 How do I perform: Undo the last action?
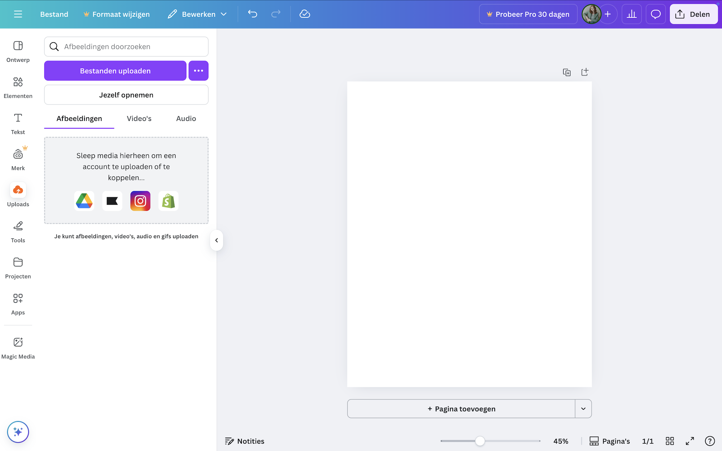pyautogui.click(x=252, y=14)
